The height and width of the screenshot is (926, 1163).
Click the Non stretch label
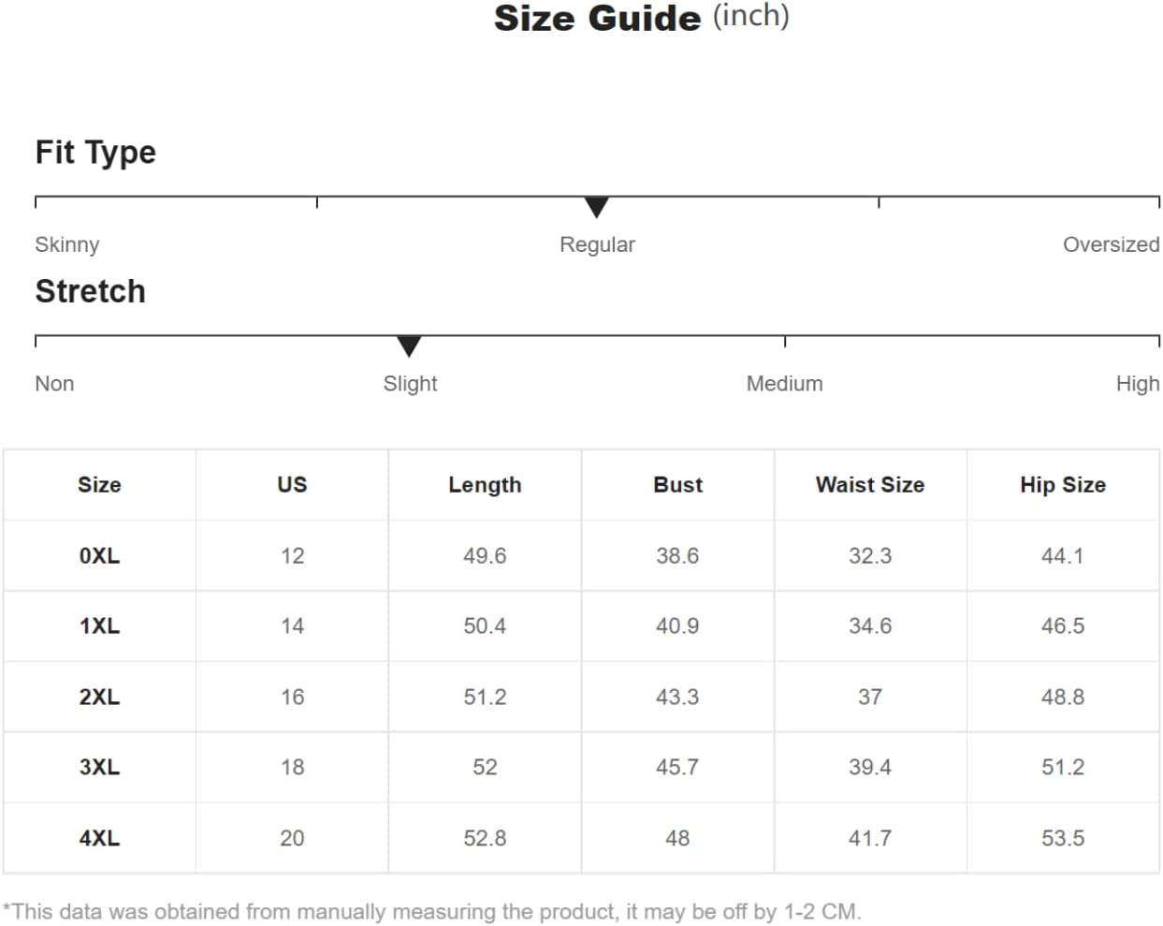pos(54,384)
